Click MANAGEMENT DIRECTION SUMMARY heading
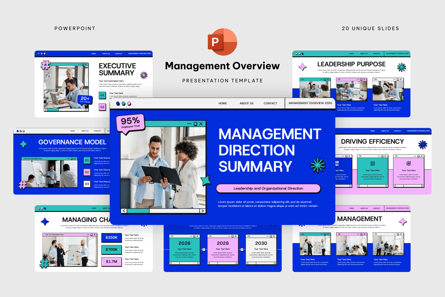Screen dimensions: 445x297 pyautogui.click(x=270, y=150)
